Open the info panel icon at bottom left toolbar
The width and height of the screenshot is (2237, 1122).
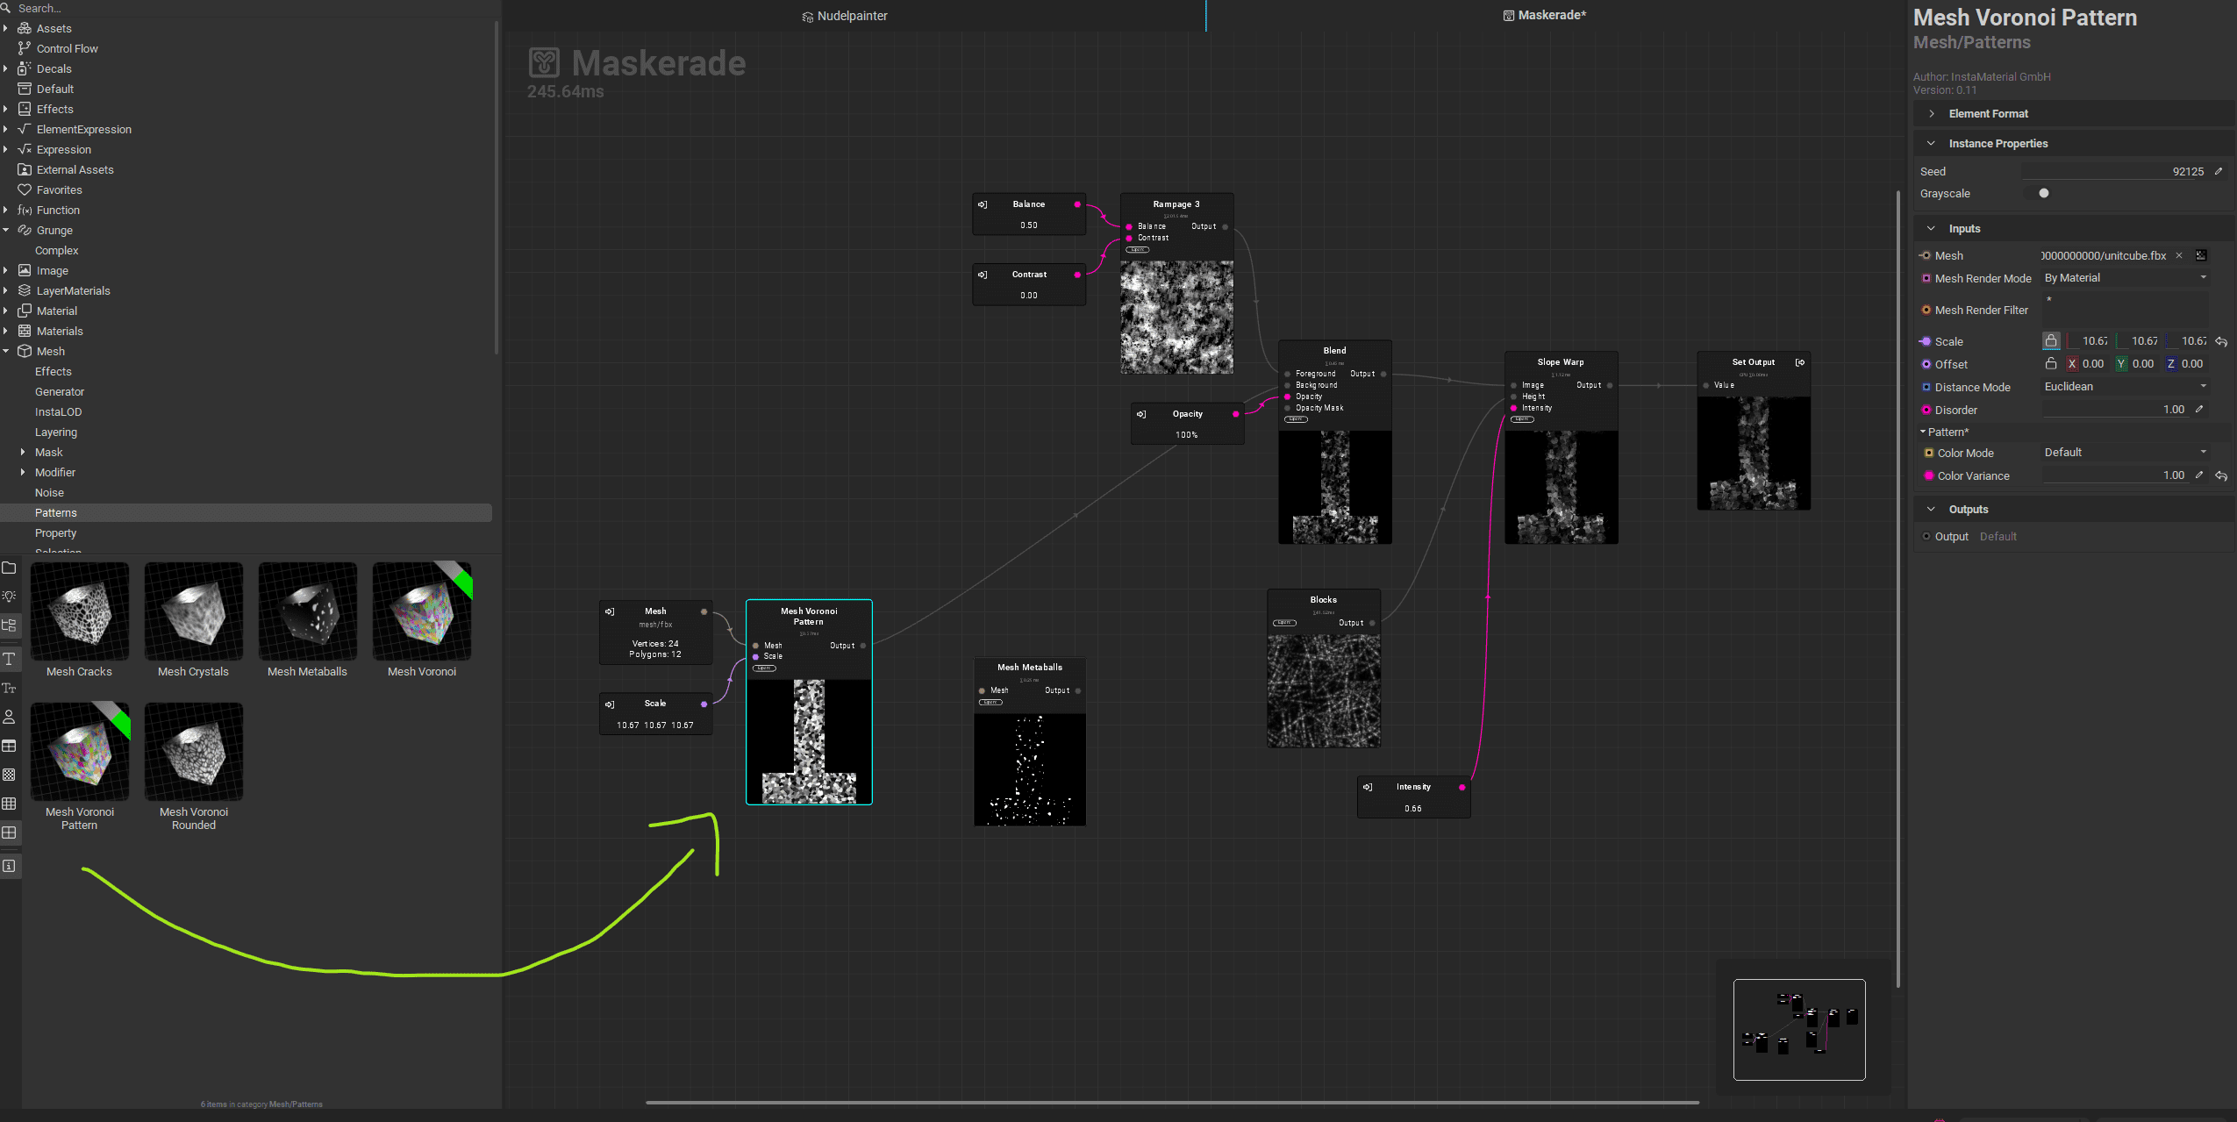click(10, 866)
